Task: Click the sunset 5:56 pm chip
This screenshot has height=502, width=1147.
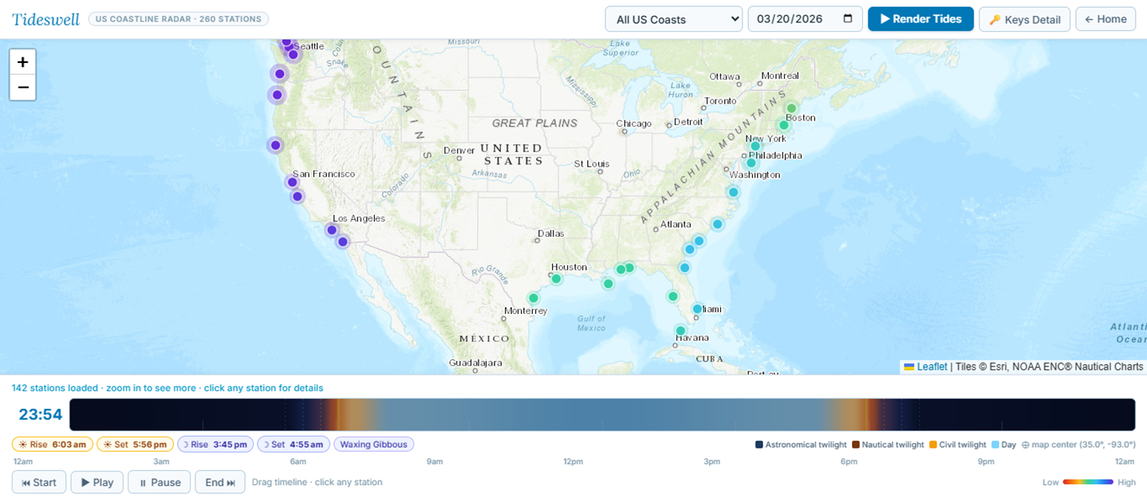Action: click(135, 445)
